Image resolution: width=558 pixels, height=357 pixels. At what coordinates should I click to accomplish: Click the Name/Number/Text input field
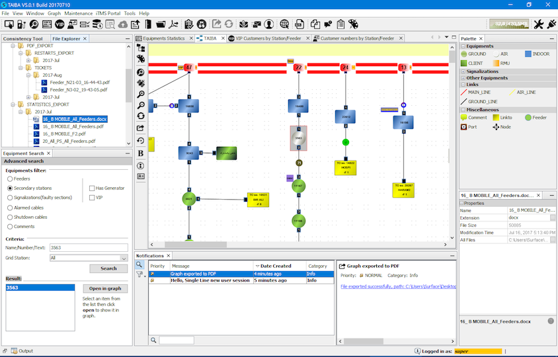point(88,248)
